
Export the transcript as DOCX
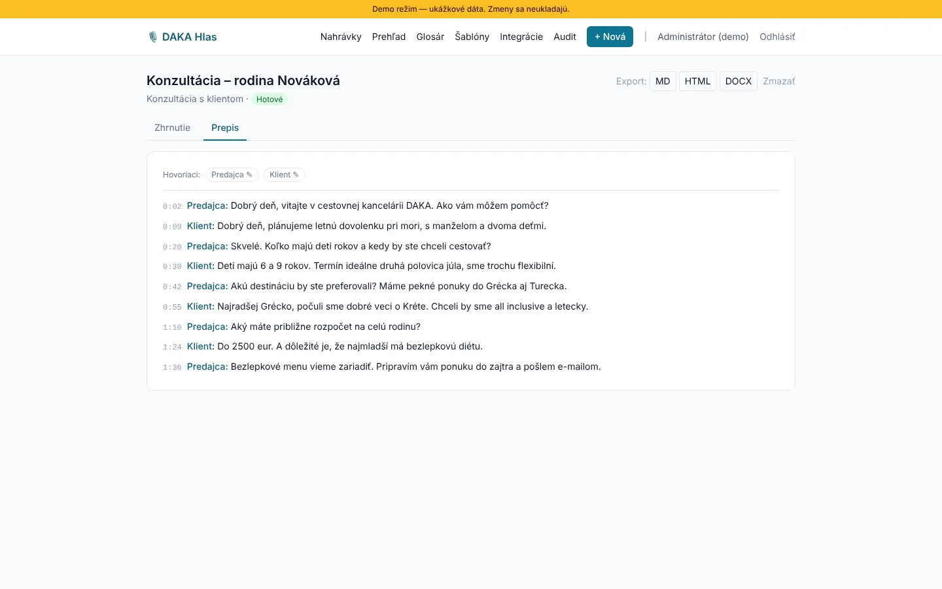pyautogui.click(x=739, y=81)
